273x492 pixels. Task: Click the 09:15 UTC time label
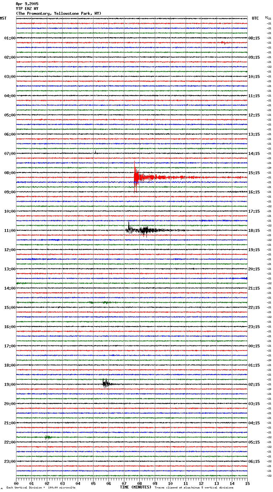point(254,57)
